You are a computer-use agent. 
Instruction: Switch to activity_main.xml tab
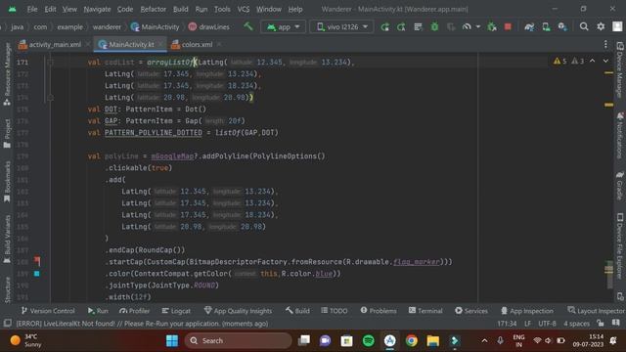50,44
